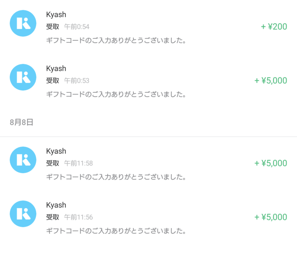Select the + ¥5,000 amount at 午前11:58

271,163
